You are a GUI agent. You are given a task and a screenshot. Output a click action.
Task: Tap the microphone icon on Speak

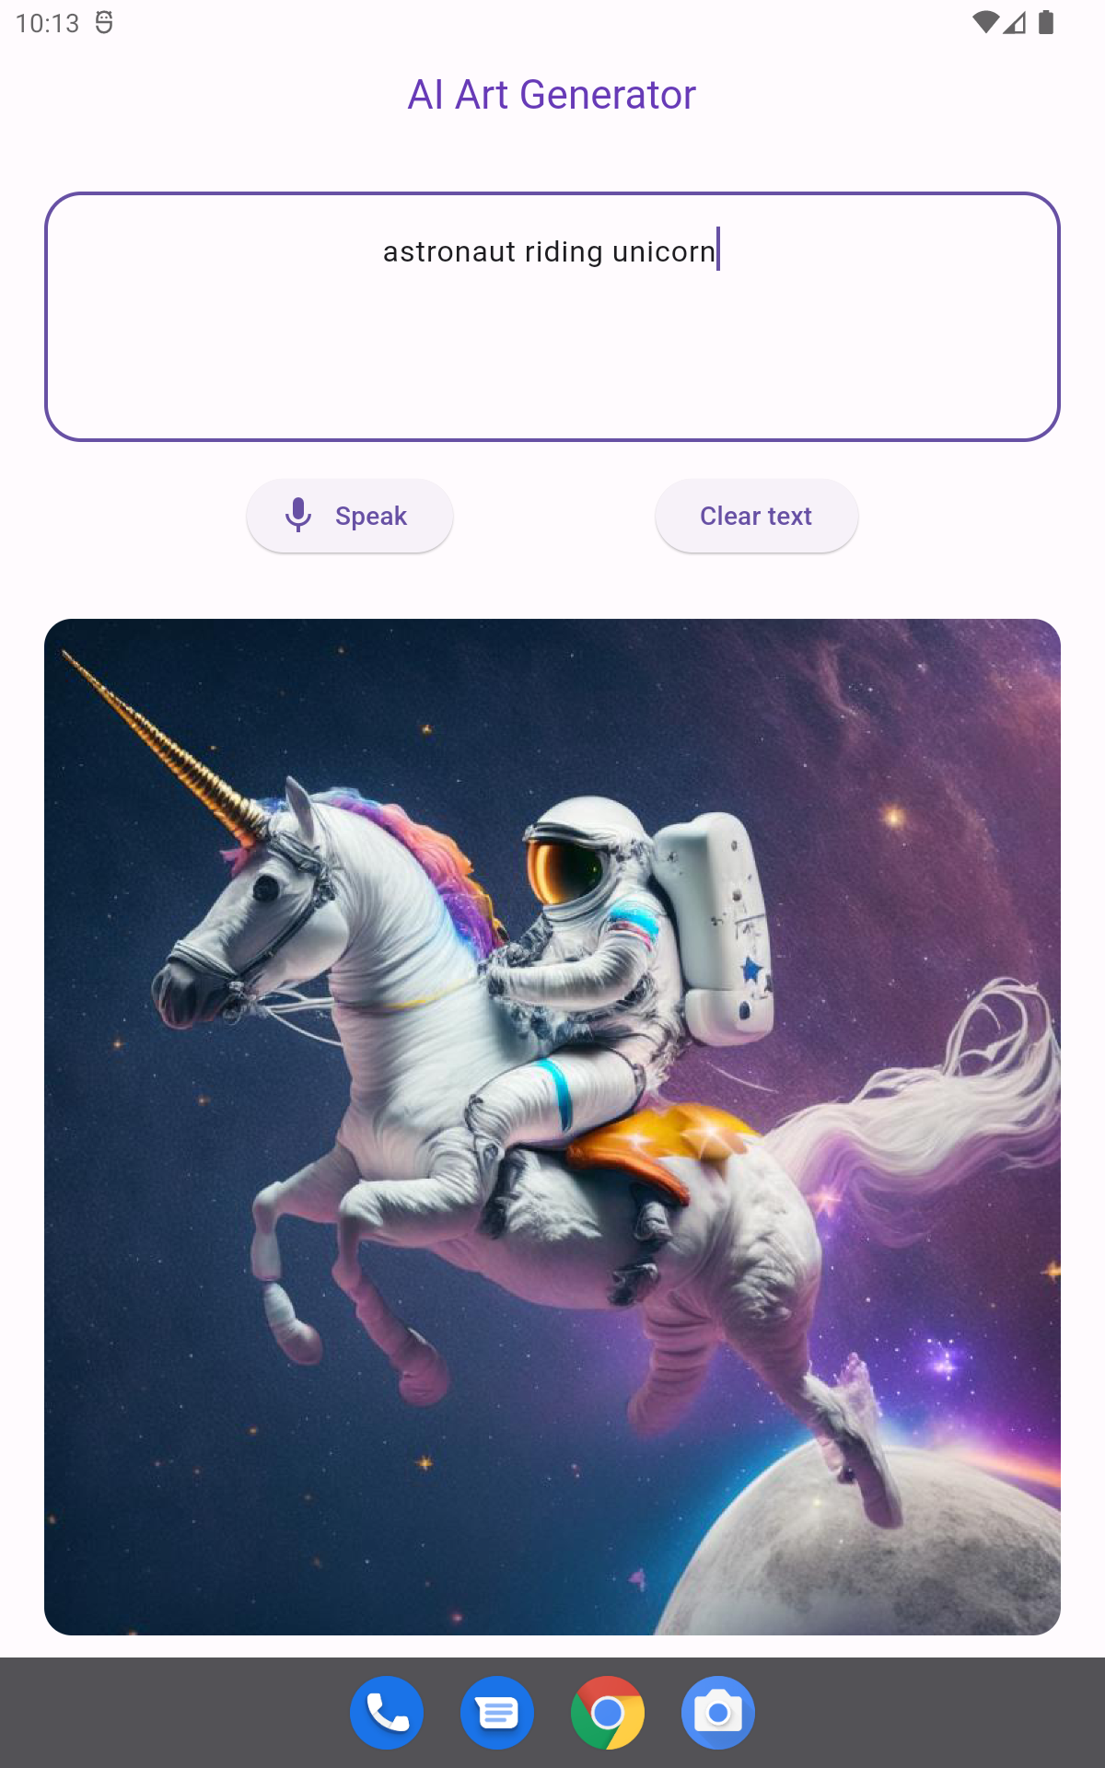coord(298,516)
